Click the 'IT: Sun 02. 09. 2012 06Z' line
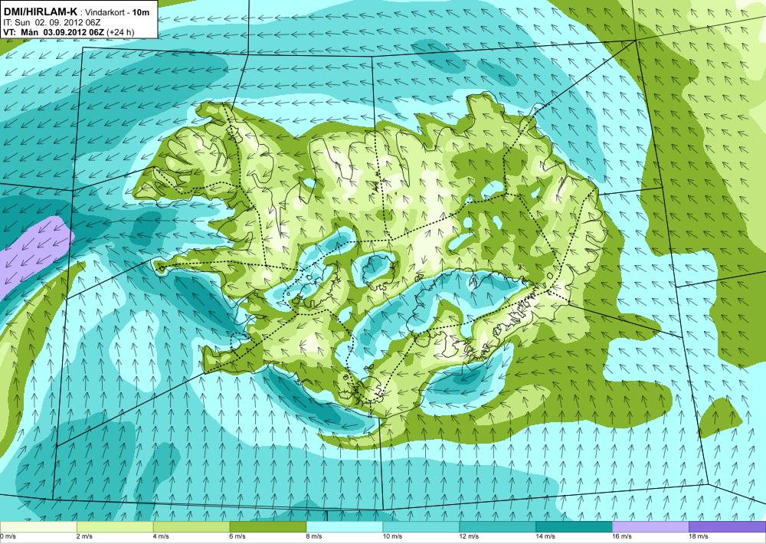The width and height of the screenshot is (766, 544). pos(52,22)
